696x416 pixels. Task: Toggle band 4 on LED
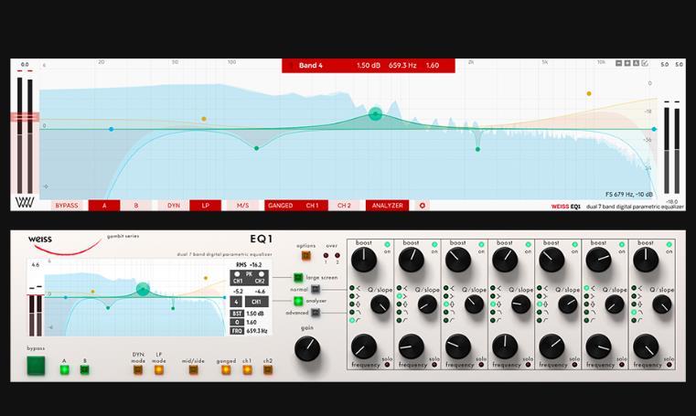[528, 244]
